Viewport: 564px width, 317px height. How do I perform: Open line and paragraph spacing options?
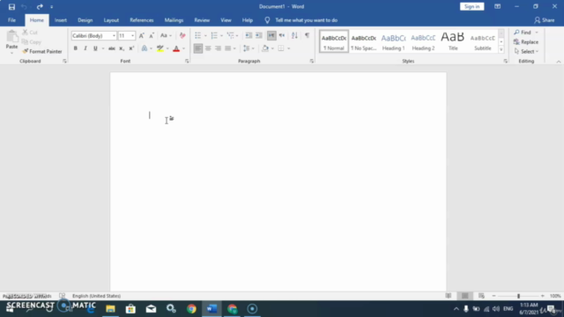[x=246, y=48]
